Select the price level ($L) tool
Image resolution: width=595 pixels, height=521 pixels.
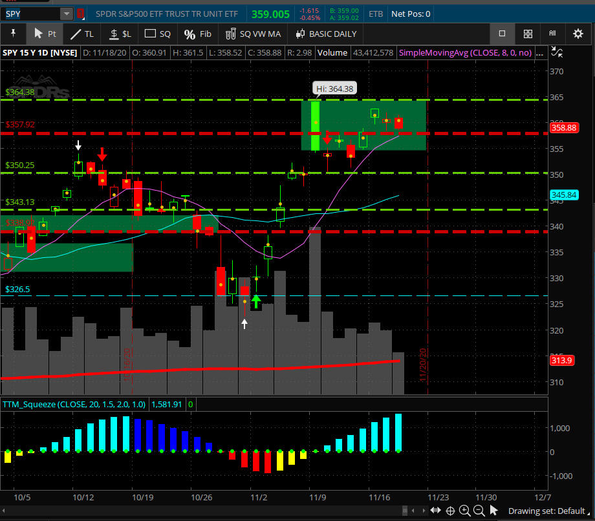pyautogui.click(x=120, y=34)
